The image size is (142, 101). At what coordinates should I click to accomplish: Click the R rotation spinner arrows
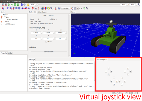click(42, 39)
